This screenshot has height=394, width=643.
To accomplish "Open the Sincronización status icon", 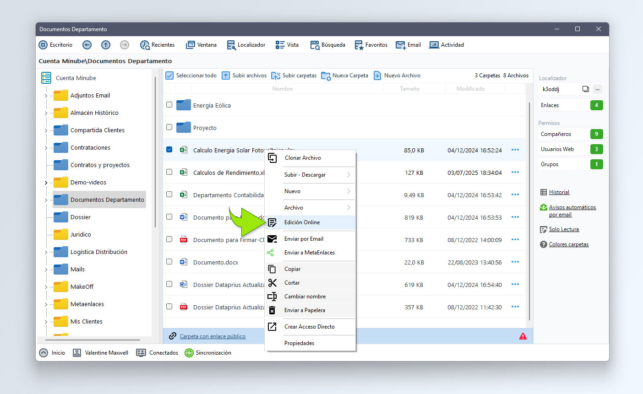I will point(189,353).
